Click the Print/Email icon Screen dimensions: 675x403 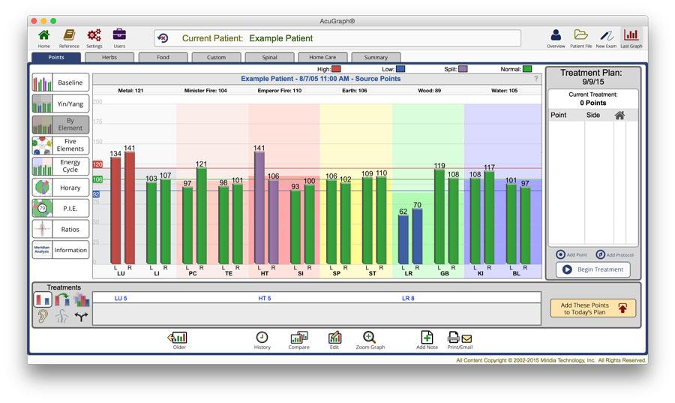460,338
